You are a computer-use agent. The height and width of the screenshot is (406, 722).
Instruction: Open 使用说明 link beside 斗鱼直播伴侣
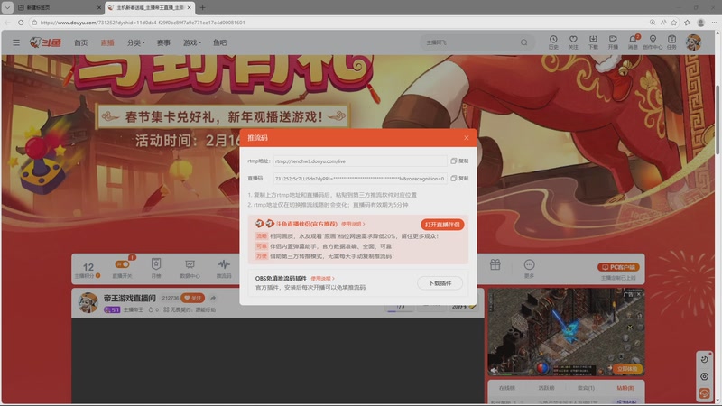353,224
